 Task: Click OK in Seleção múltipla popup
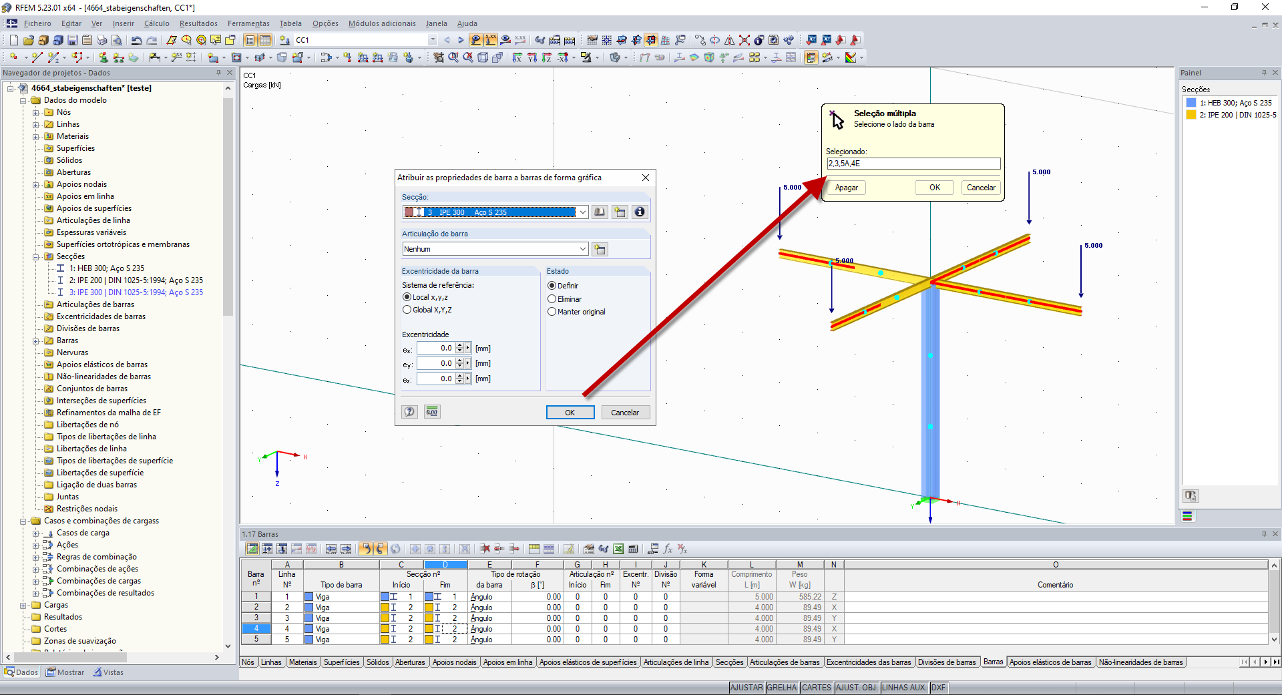click(935, 188)
